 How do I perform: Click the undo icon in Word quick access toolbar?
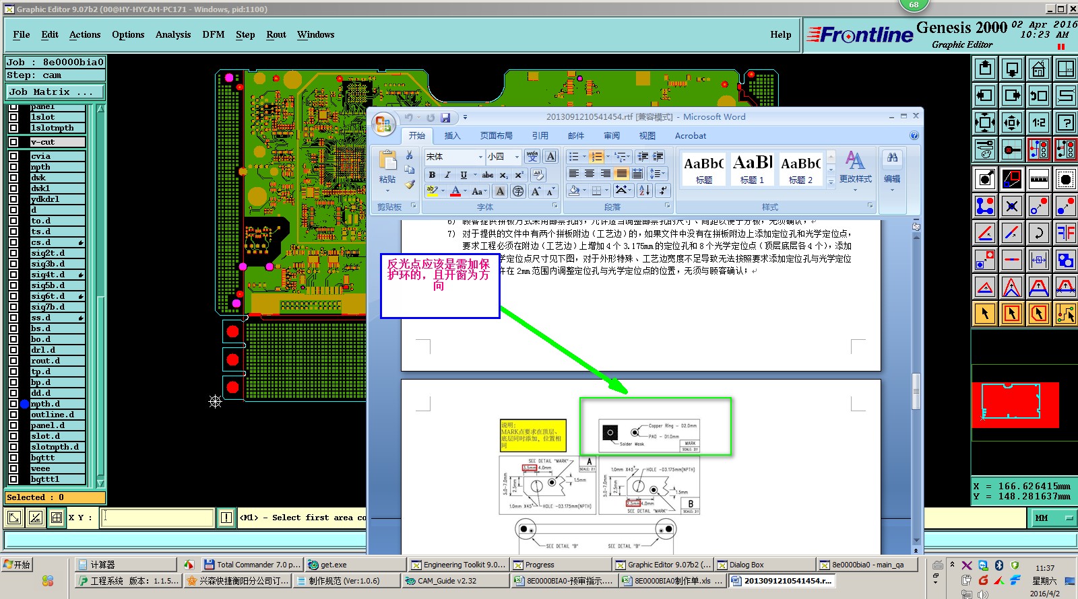pos(409,118)
